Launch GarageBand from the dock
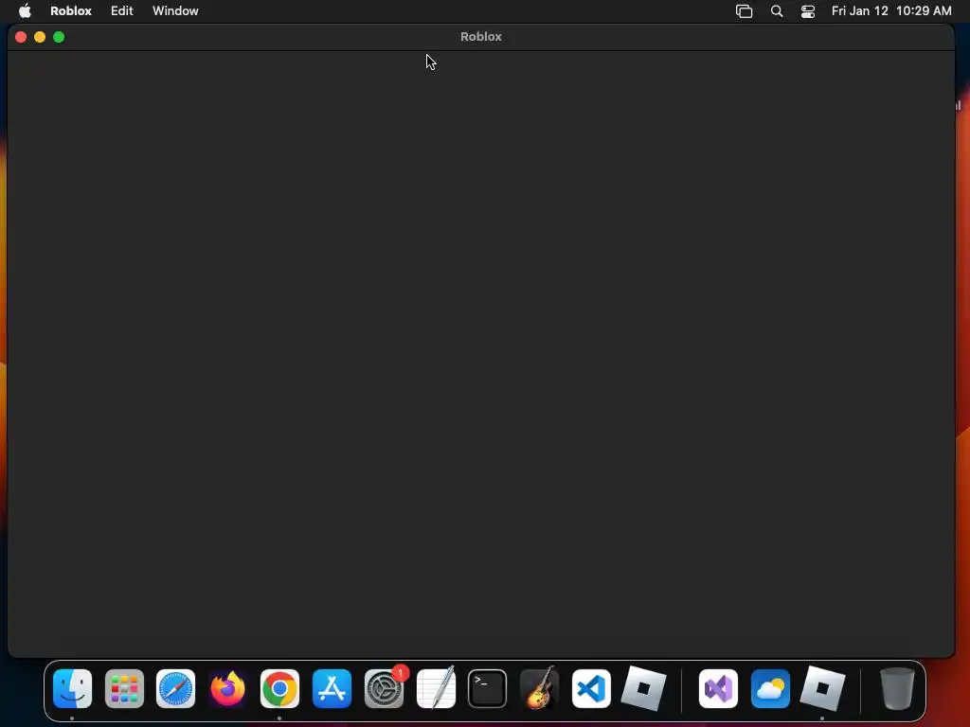Screen dimensions: 970x727 coord(539,689)
